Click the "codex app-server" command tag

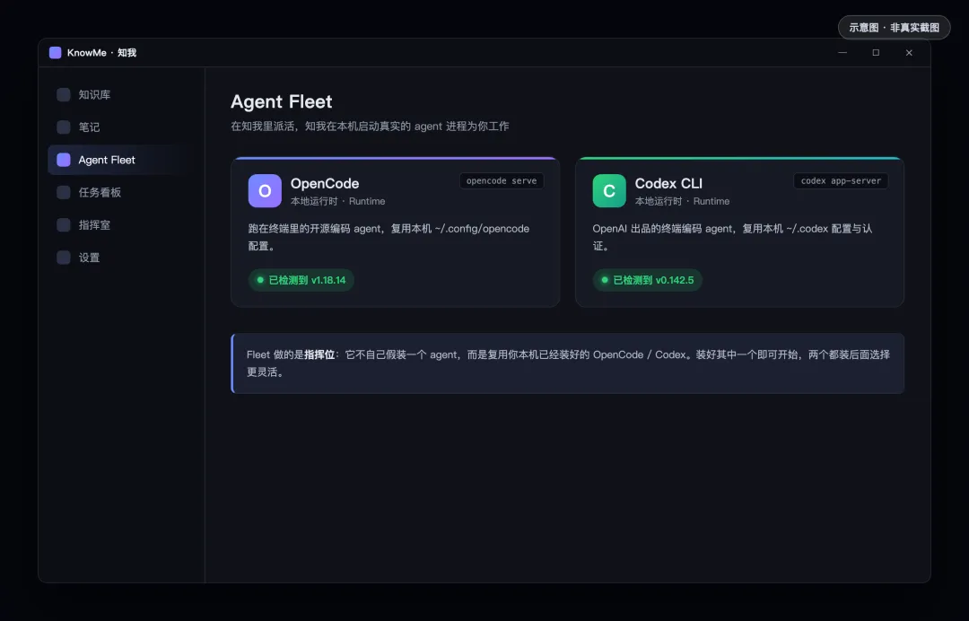(x=841, y=181)
